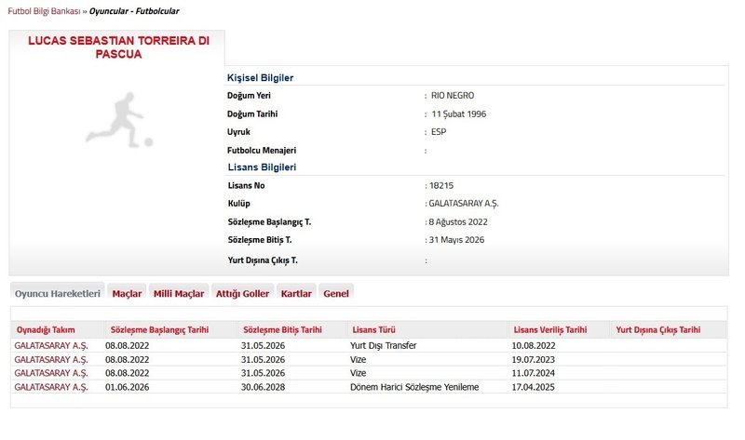Click contract end date 30.06.2028
Image resolution: width=745 pixels, height=440 pixels.
[263, 387]
